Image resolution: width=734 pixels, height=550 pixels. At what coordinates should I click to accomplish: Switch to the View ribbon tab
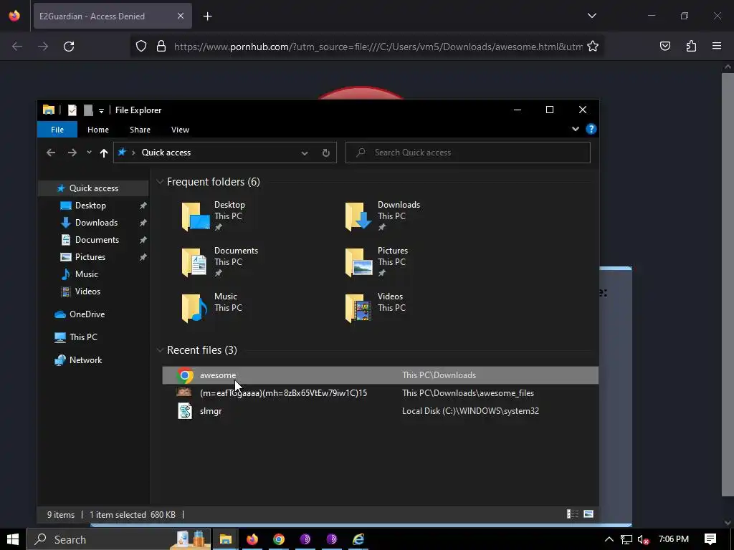click(180, 130)
